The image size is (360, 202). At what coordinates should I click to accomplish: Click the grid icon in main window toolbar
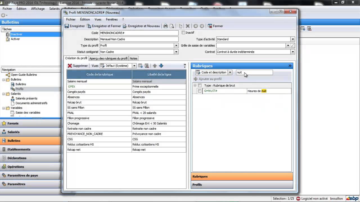(303, 28)
